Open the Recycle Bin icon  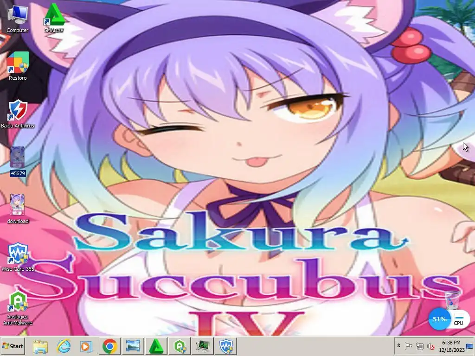pos(452,299)
